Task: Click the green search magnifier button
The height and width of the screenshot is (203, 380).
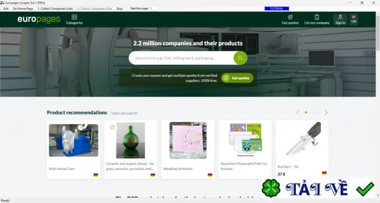Action: (x=240, y=58)
